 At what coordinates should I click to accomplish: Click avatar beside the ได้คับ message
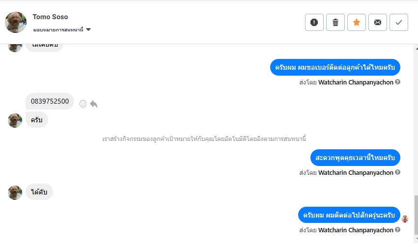(x=15, y=192)
